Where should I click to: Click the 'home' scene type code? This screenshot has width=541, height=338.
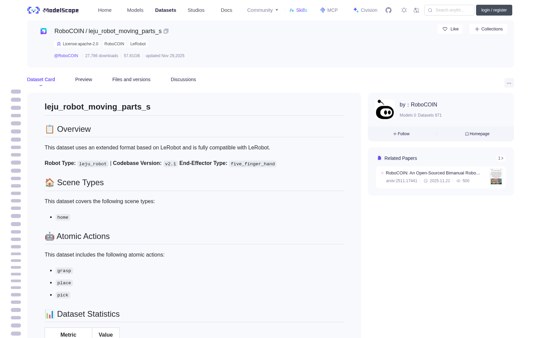click(x=63, y=217)
